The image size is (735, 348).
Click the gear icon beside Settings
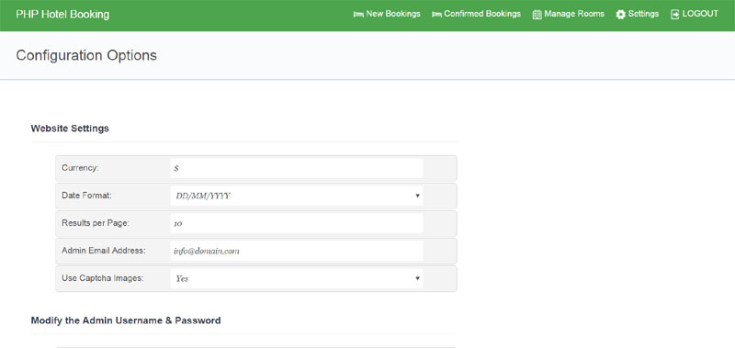tap(621, 15)
